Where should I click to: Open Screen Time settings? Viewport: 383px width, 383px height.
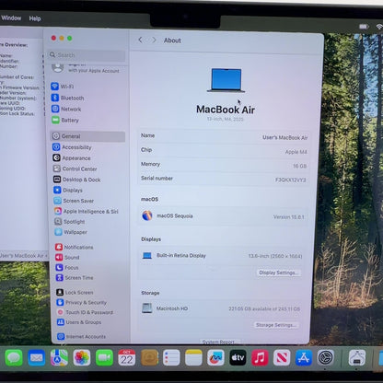pos(75,278)
